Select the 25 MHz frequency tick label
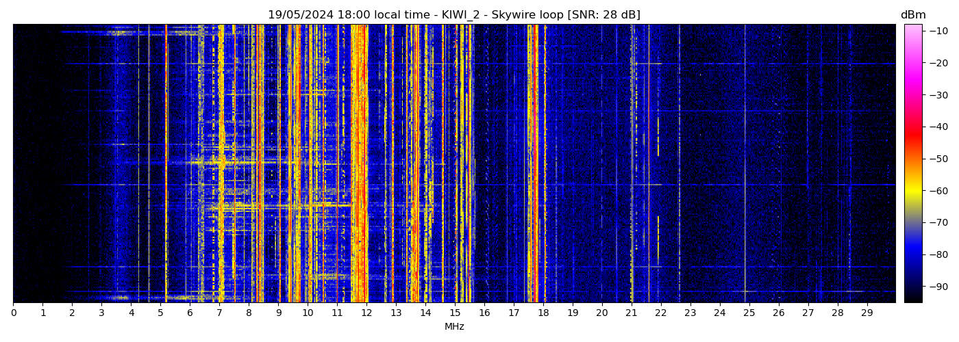This screenshot has height=342, width=959. (749, 313)
